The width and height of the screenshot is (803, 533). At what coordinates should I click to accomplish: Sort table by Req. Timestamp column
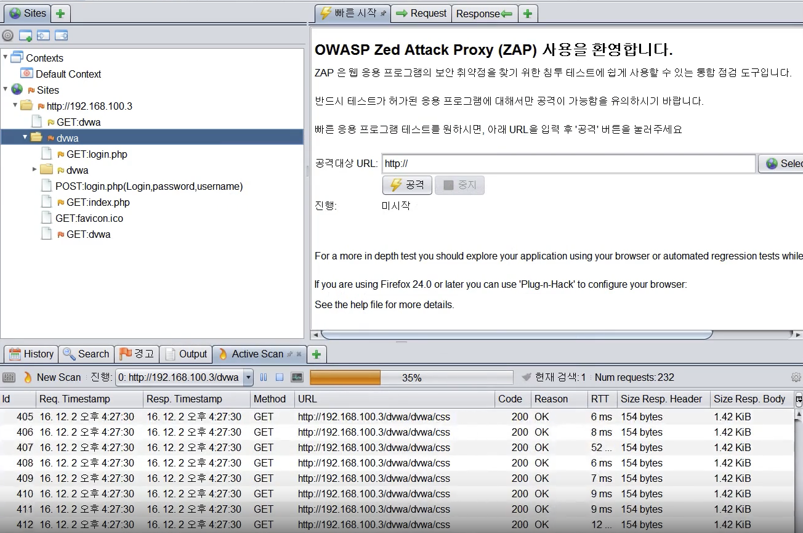click(x=89, y=399)
